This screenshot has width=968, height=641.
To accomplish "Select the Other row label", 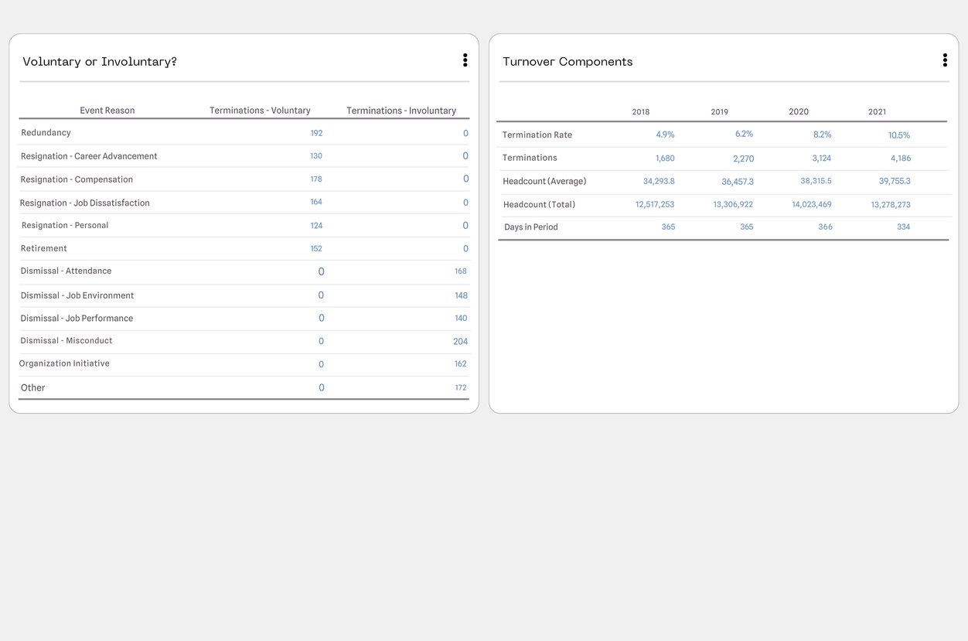I will pyautogui.click(x=32, y=387).
